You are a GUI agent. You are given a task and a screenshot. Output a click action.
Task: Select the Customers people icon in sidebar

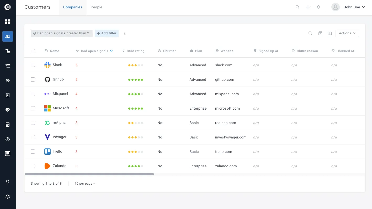(8, 36)
